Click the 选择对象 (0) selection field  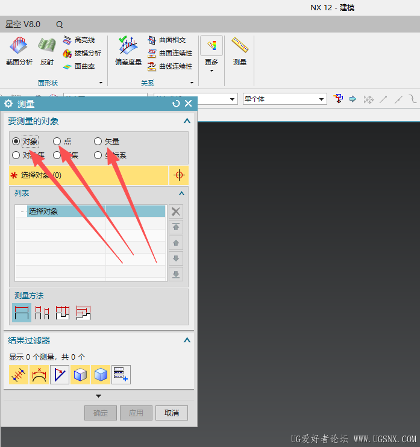tap(89, 175)
